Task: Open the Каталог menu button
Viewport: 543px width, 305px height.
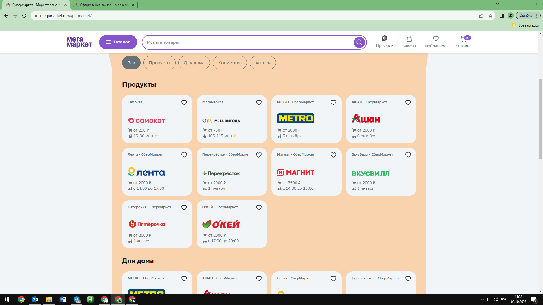Action: 118,42
